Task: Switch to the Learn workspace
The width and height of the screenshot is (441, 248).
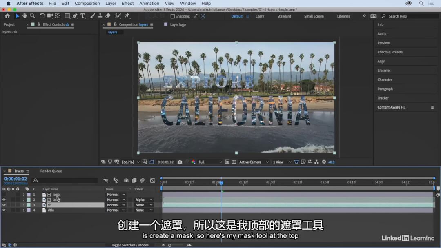Action: [x=260, y=16]
